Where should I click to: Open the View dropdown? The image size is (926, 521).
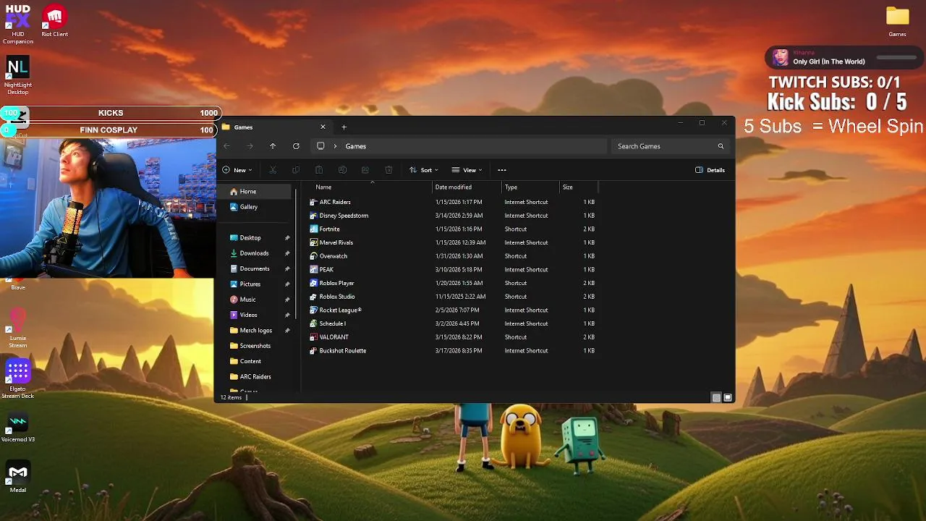coord(467,170)
